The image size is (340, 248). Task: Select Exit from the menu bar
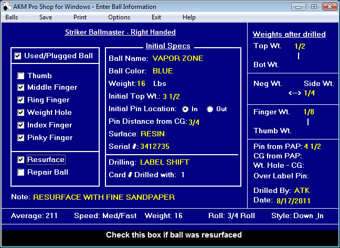coord(156,17)
